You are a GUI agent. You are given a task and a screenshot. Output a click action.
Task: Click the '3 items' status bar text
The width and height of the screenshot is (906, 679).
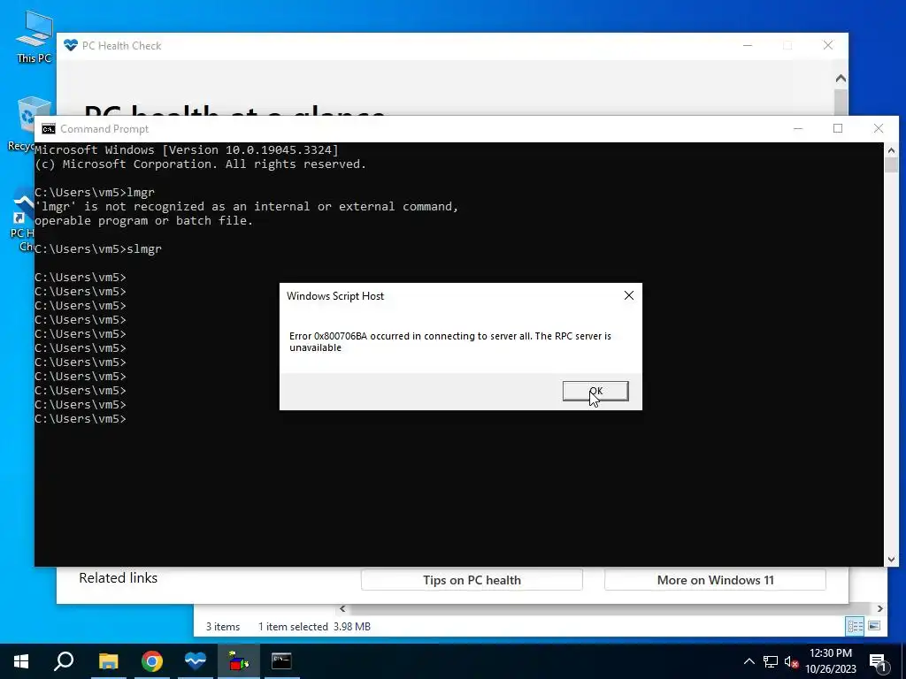coord(223,627)
